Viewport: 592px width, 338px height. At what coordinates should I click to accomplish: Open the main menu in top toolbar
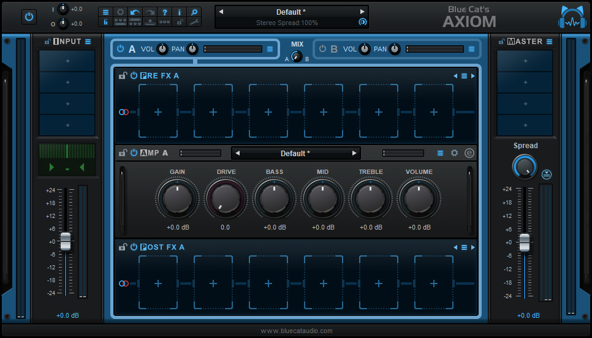point(105,12)
